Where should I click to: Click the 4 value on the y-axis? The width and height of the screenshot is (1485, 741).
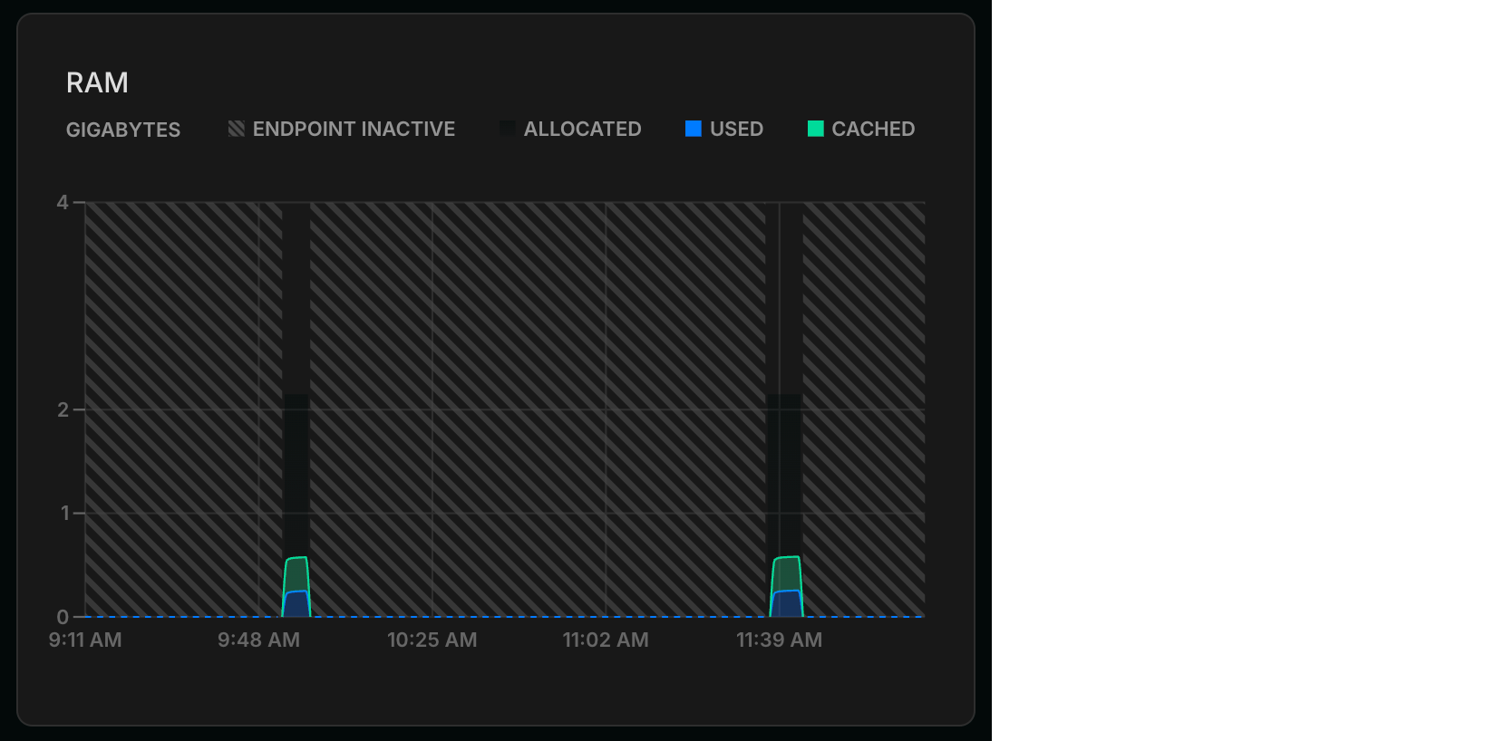tap(63, 202)
